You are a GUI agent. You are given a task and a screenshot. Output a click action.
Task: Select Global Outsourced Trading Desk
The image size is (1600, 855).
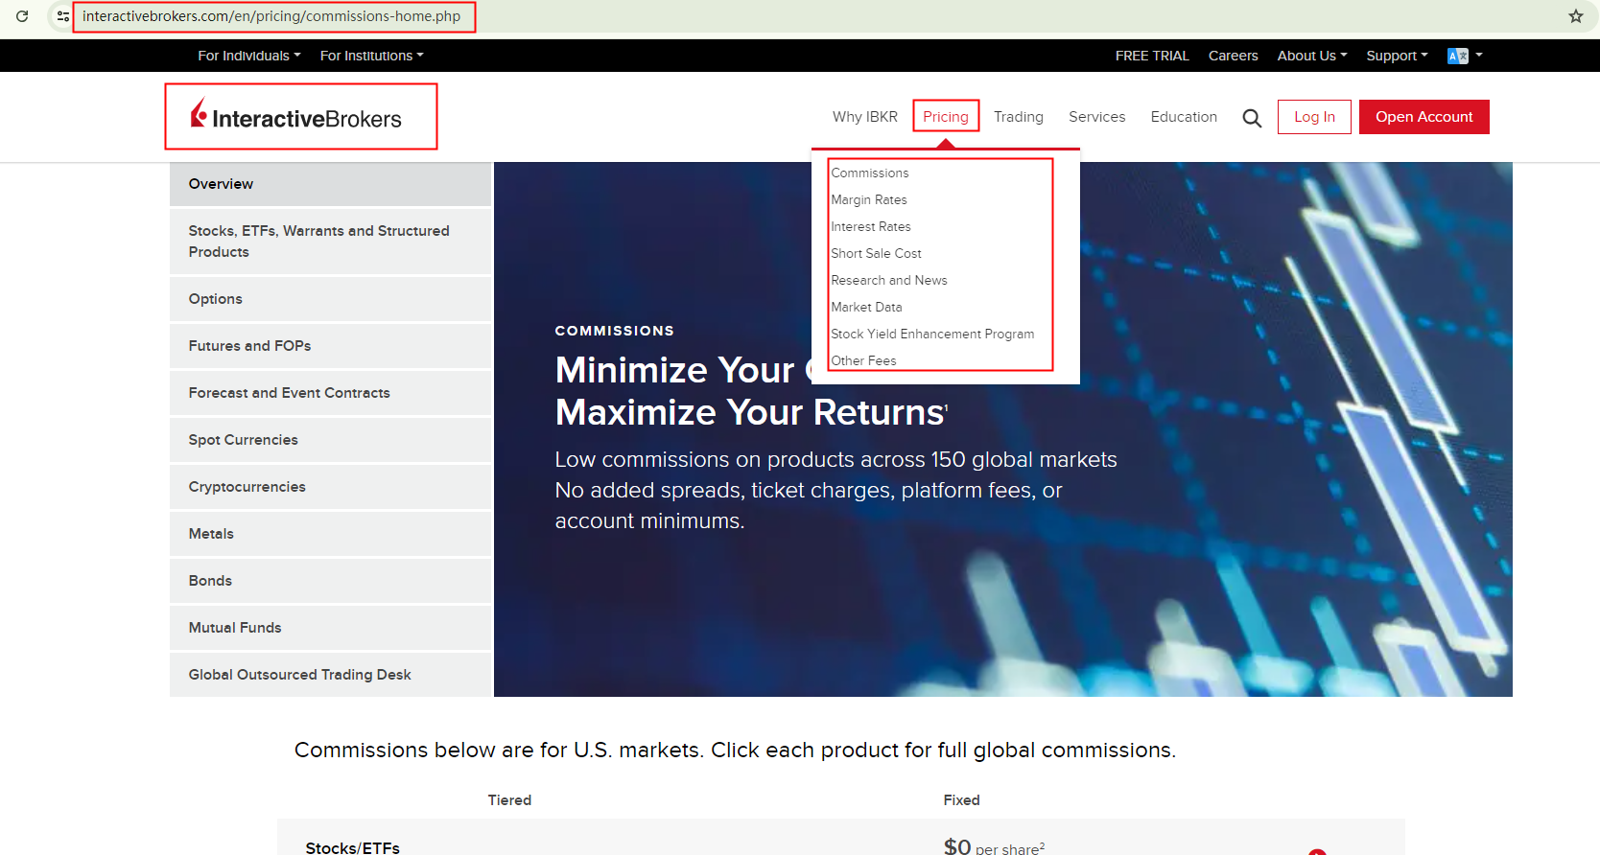coord(331,675)
